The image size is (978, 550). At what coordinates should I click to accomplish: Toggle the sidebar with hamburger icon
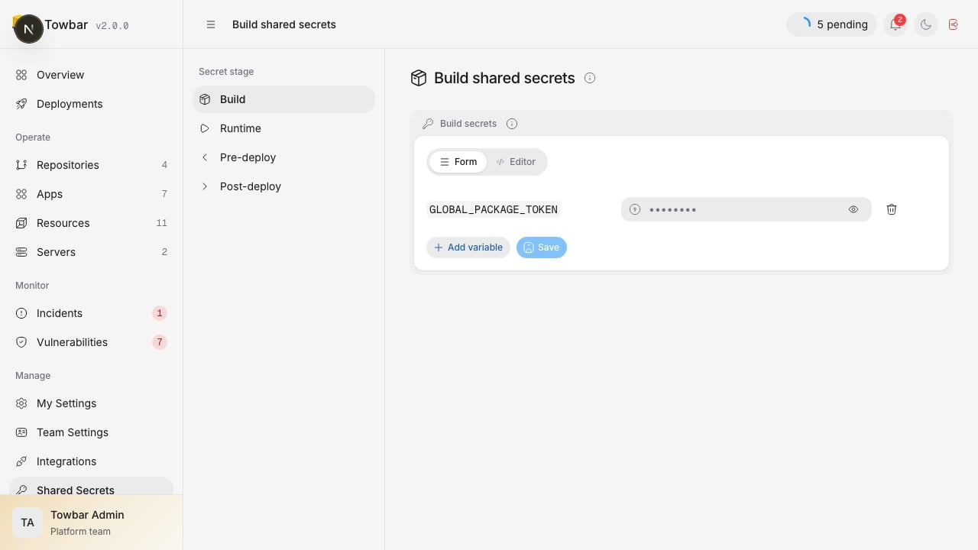coord(211,24)
